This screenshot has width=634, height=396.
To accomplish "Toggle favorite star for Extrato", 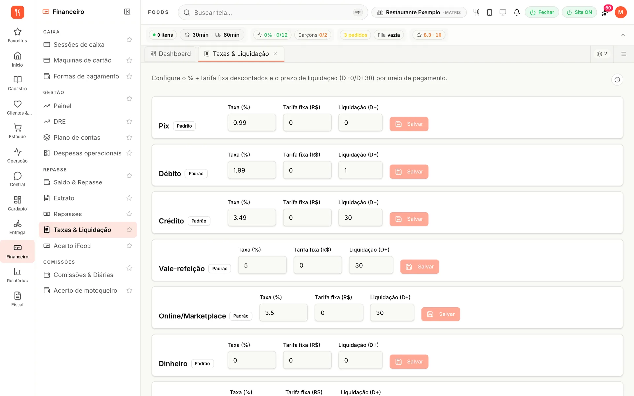I will (129, 198).
